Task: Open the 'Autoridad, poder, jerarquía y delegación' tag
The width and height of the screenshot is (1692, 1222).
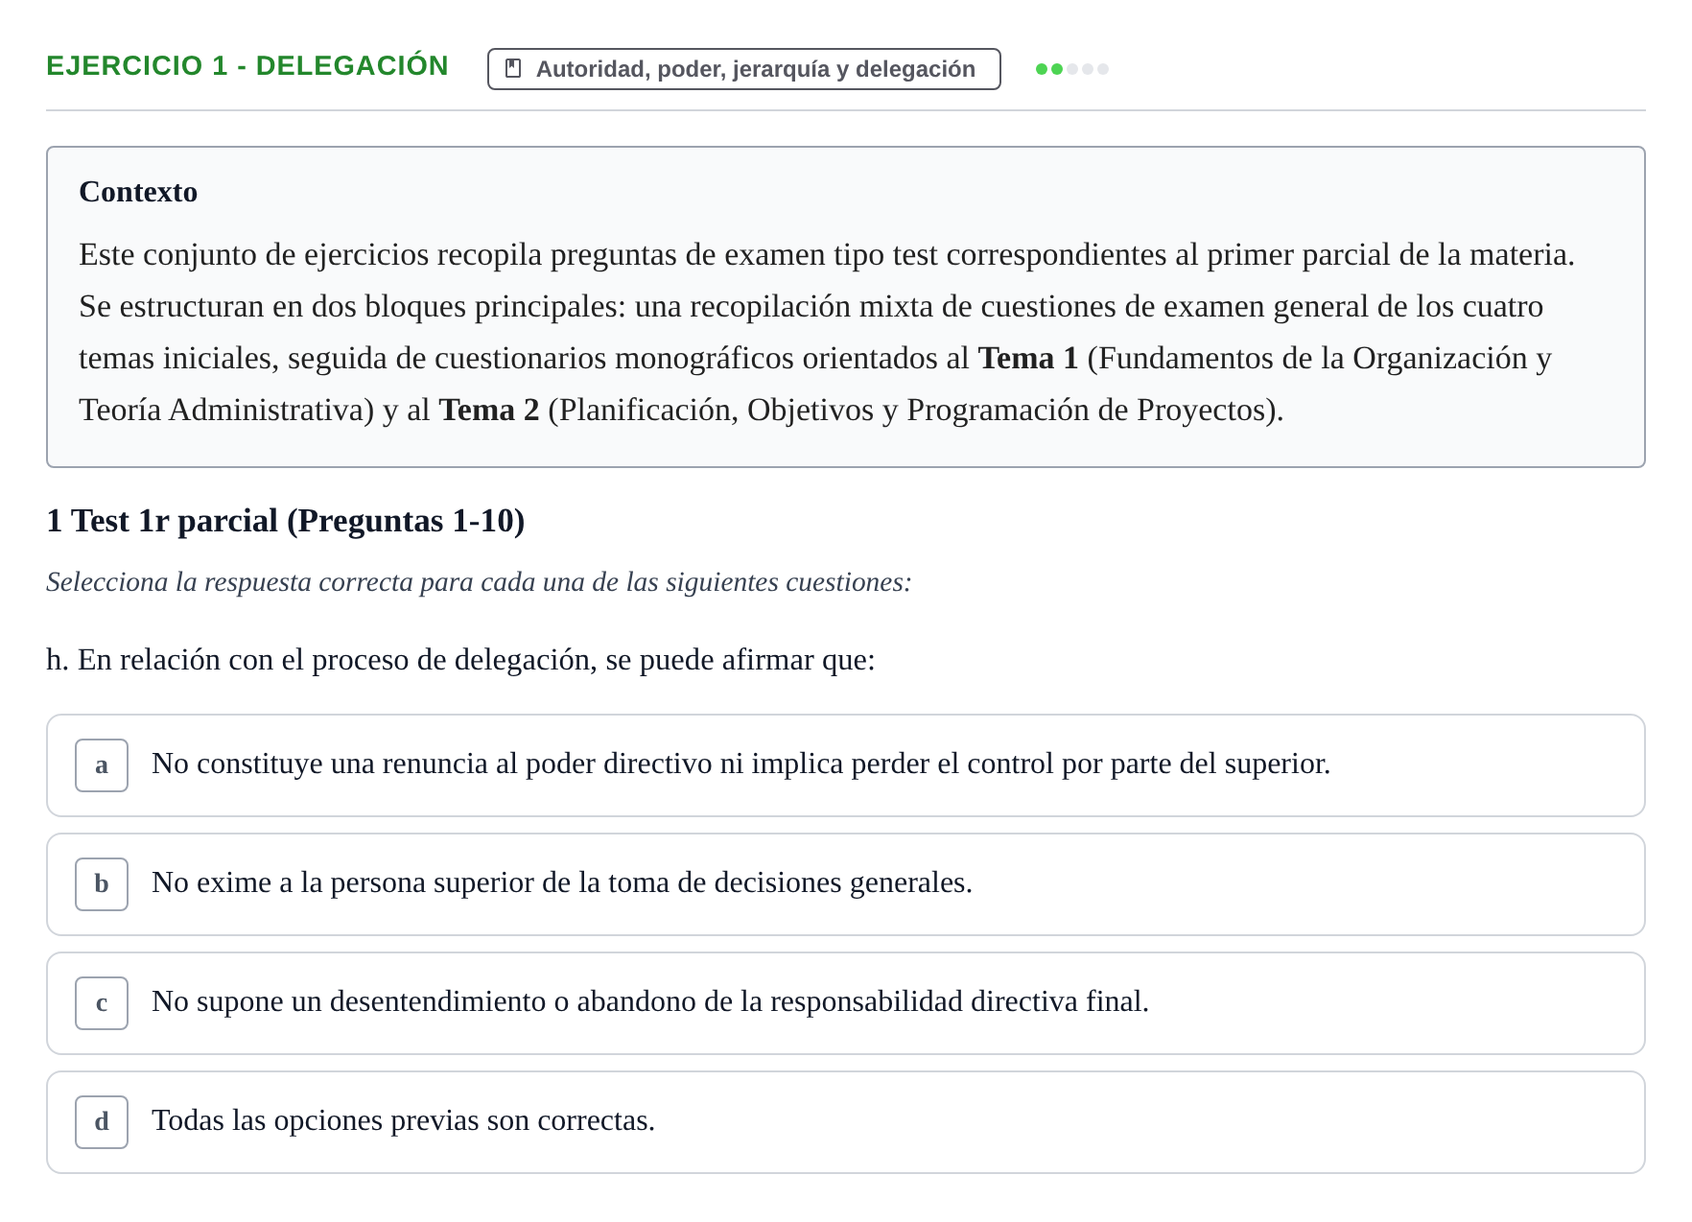Action: point(743,69)
